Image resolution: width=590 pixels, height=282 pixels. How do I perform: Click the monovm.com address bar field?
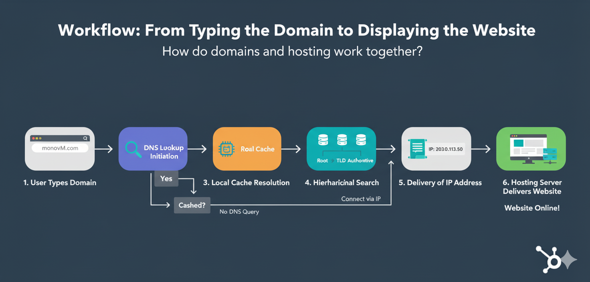click(x=60, y=149)
